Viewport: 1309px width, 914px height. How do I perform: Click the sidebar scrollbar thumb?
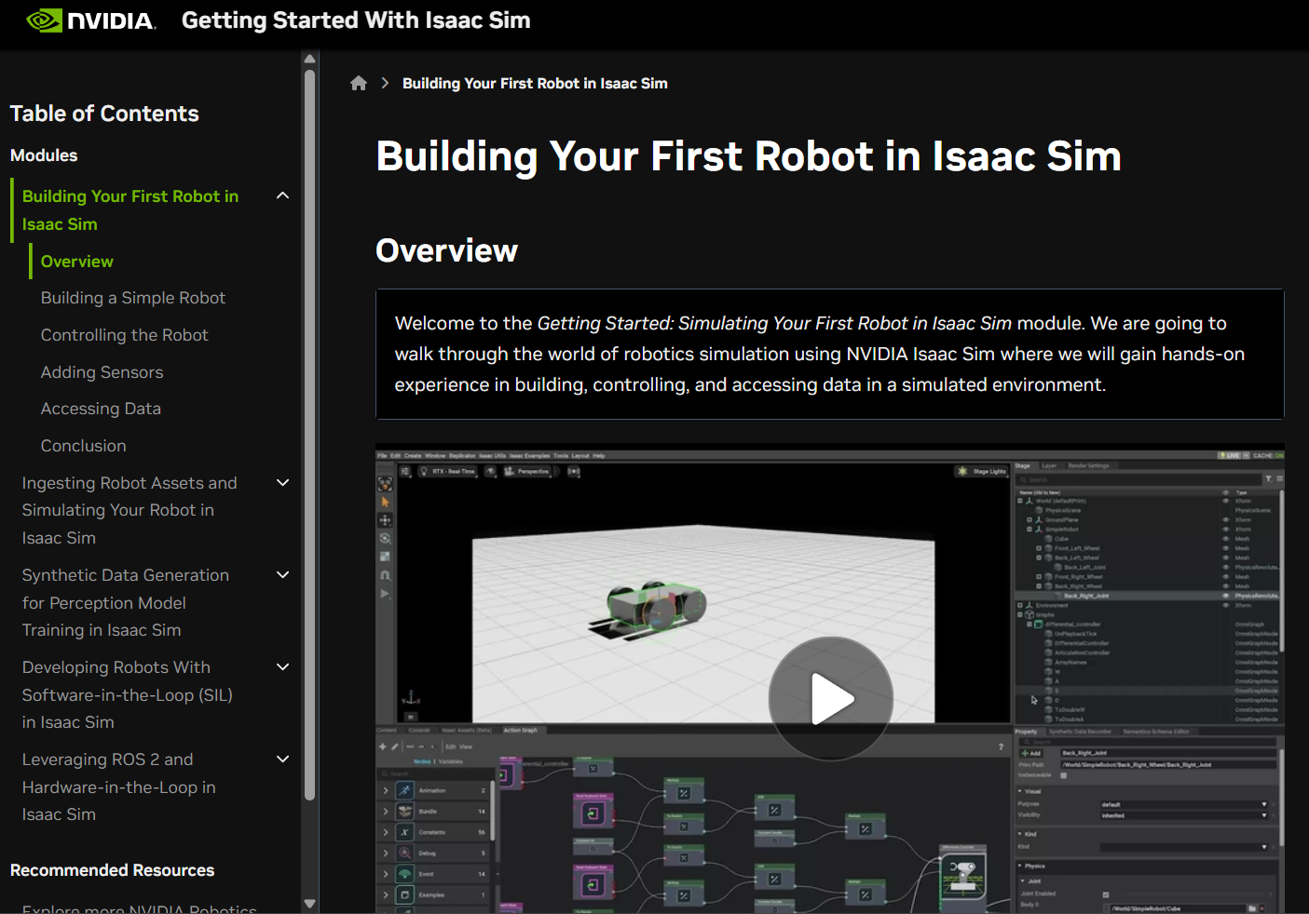tap(310, 435)
